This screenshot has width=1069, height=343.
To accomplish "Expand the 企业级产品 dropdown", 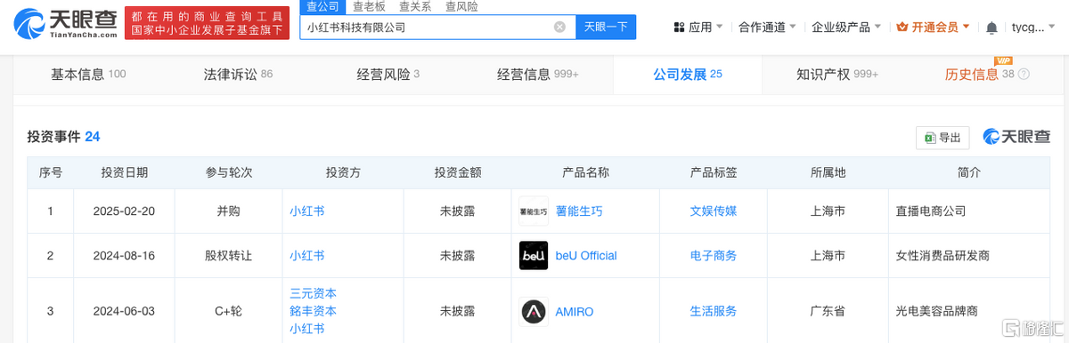I will coord(845,28).
